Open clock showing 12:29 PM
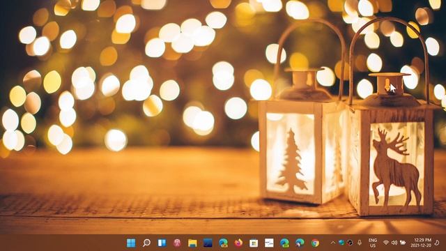This screenshot has width=446, height=251. [x=421, y=243]
